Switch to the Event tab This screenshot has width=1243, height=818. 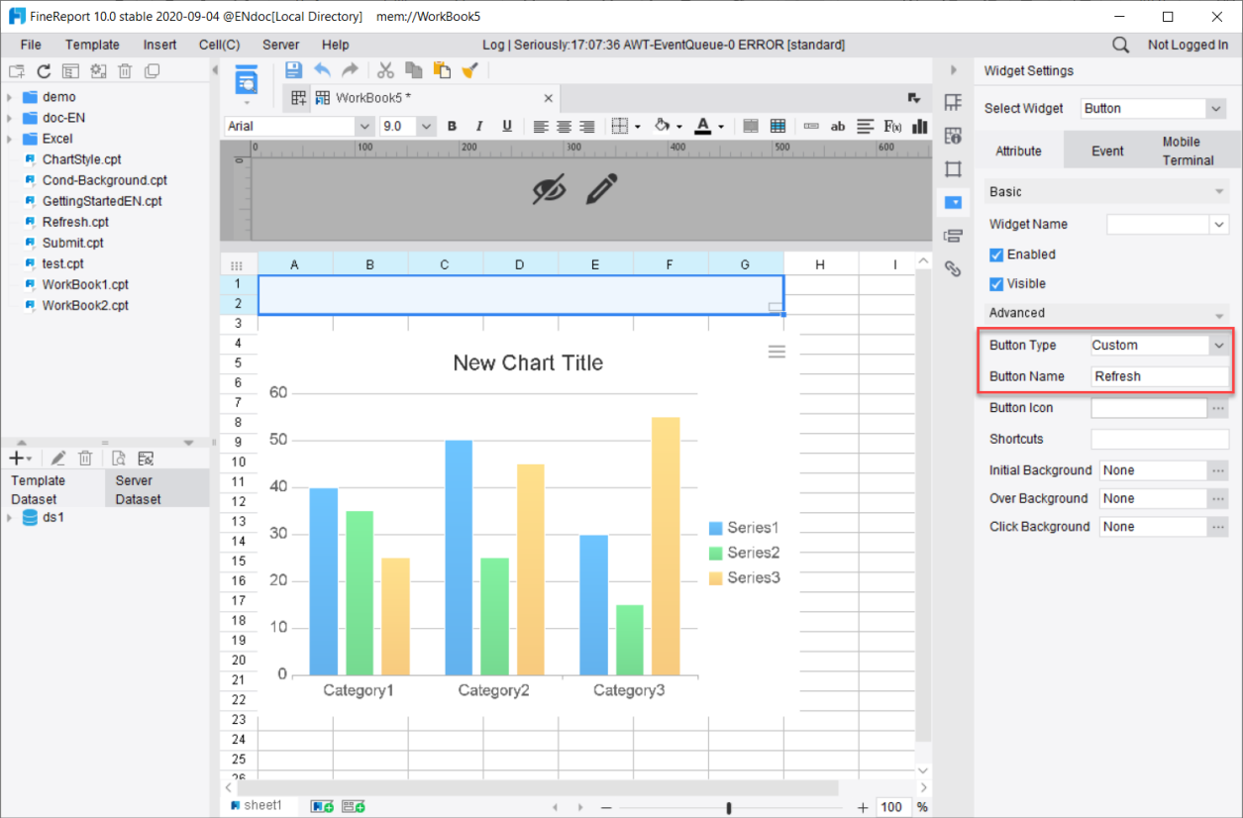tap(1107, 150)
